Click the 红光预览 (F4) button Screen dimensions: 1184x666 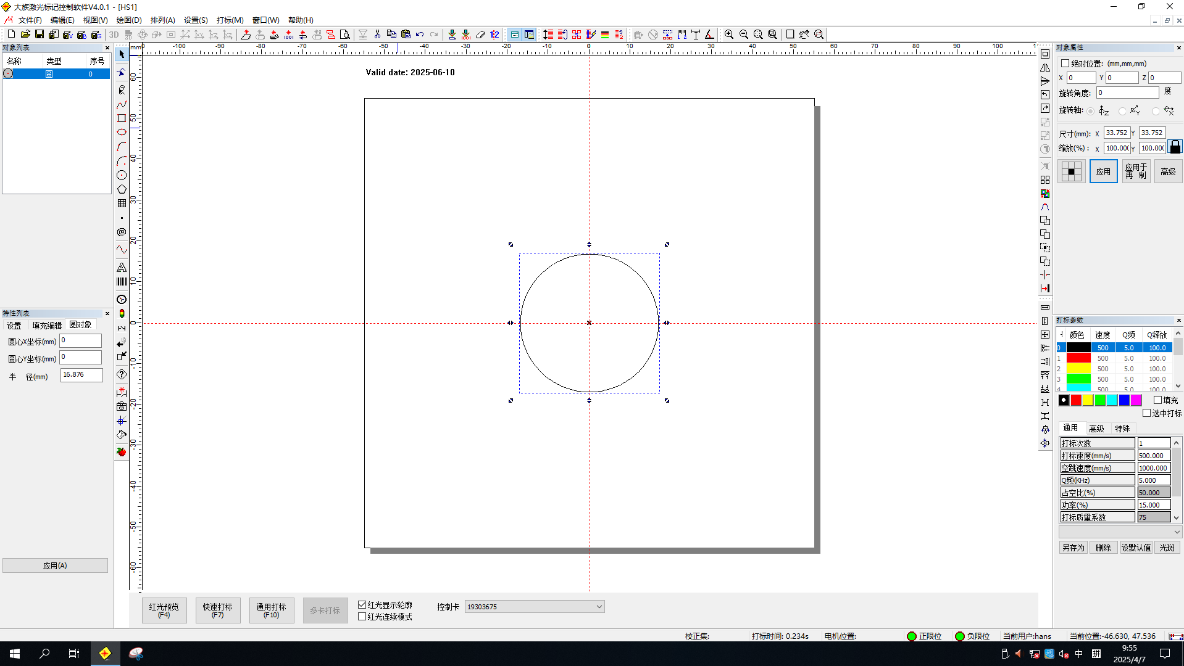coord(164,610)
